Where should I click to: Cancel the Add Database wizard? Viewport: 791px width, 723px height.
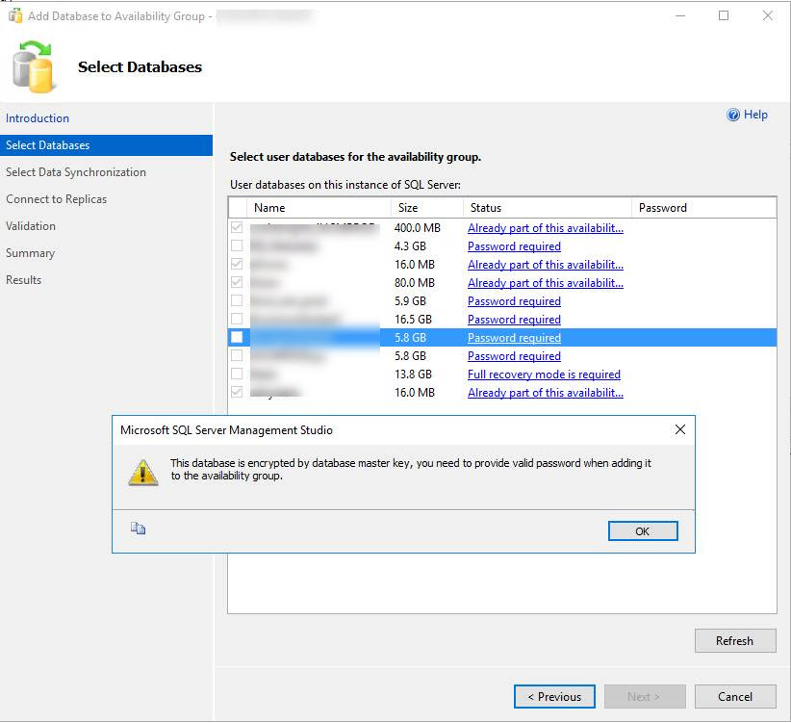735,697
